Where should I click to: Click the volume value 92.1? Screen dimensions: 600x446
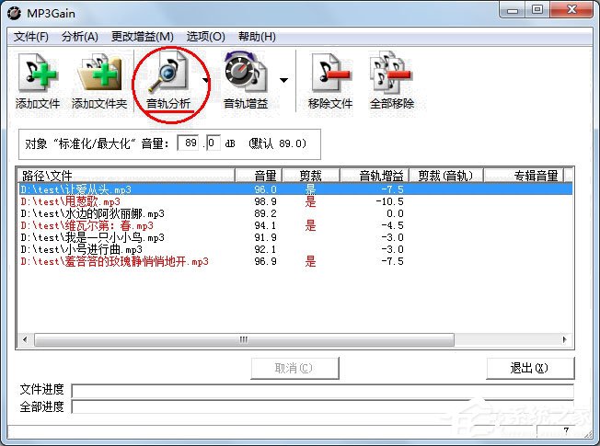pos(266,249)
